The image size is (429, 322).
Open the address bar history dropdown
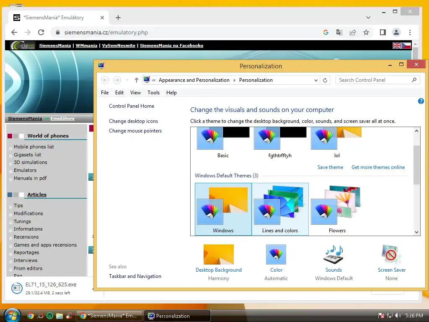[x=316, y=80]
